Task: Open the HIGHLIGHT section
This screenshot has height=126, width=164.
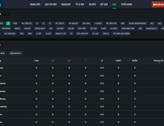Action: [66, 4]
